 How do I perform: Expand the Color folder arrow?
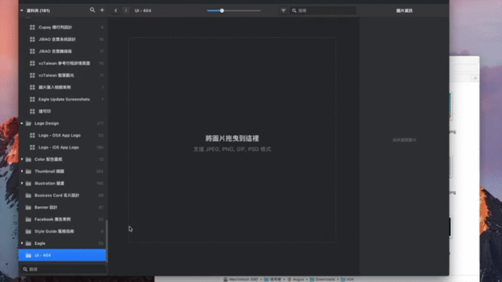(x=22, y=159)
